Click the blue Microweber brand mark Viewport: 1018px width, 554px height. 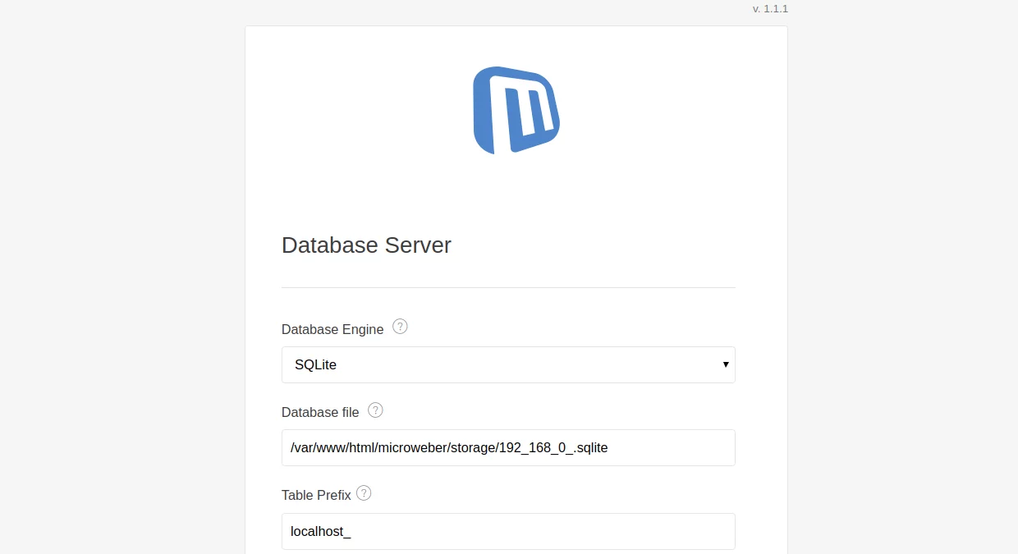point(516,110)
